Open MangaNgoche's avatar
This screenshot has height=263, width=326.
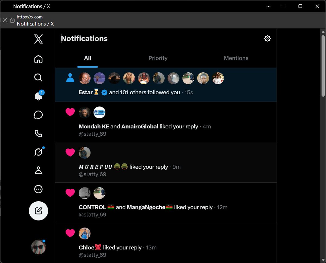[99, 193]
